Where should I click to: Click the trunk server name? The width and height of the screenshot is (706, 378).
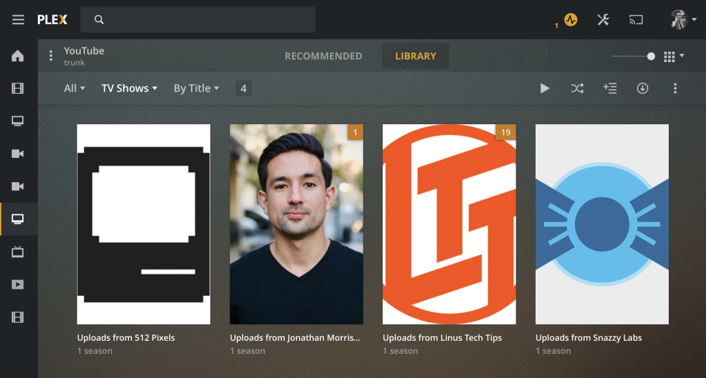pyautogui.click(x=74, y=63)
